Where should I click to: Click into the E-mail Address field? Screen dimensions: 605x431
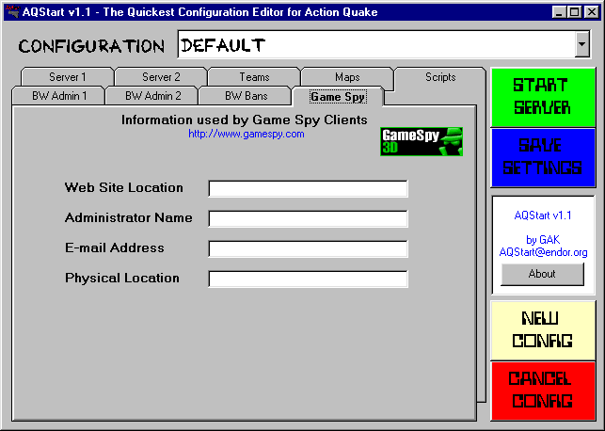coord(308,248)
